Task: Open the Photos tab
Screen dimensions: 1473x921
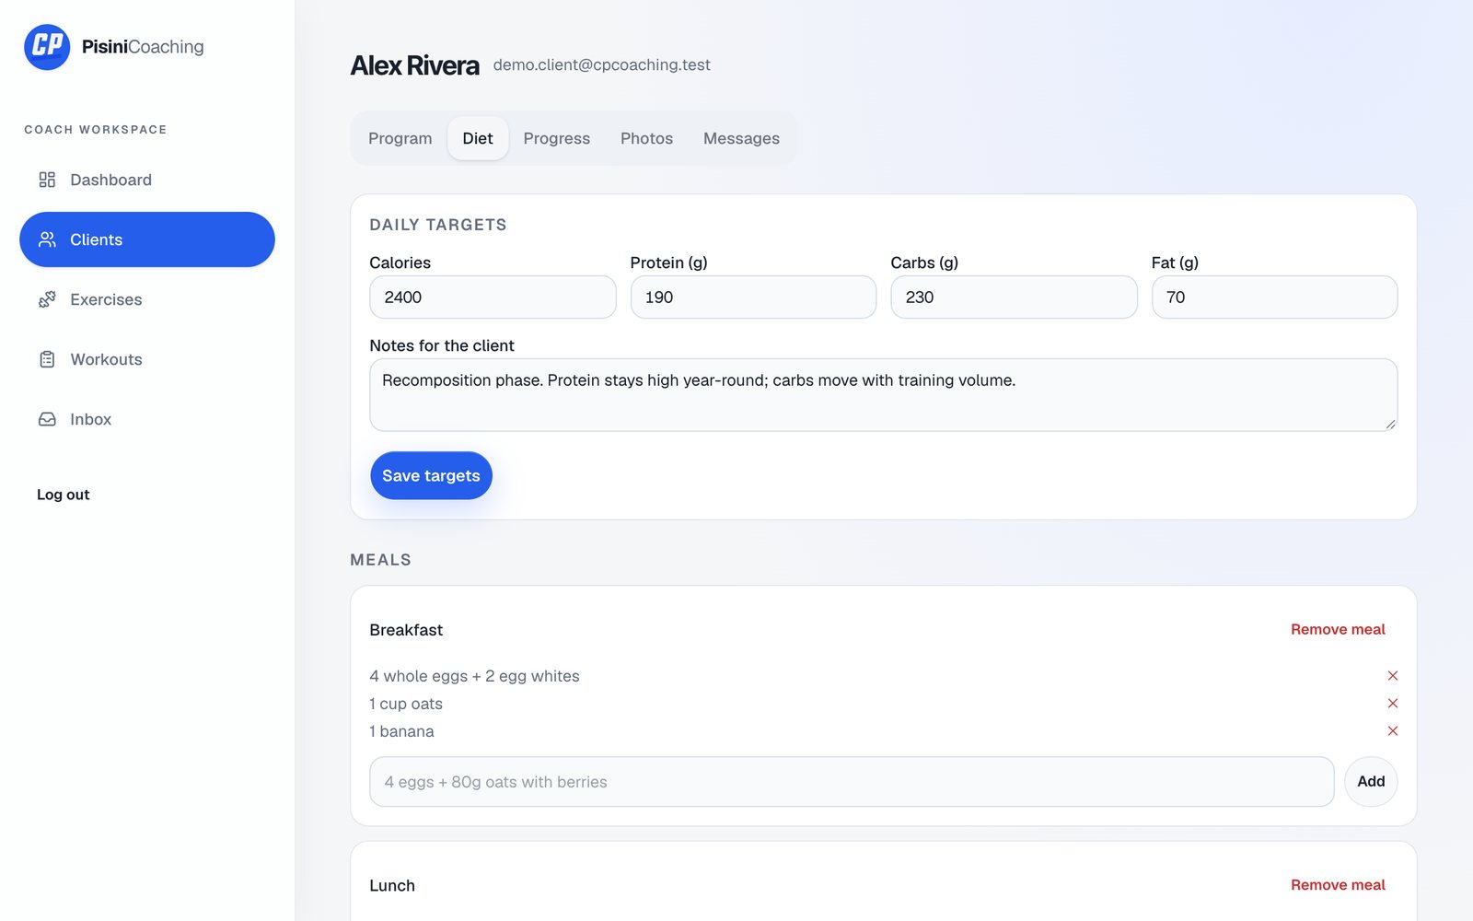Action: coord(646,138)
